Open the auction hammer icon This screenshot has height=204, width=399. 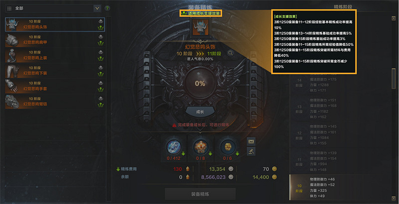coord(251,151)
